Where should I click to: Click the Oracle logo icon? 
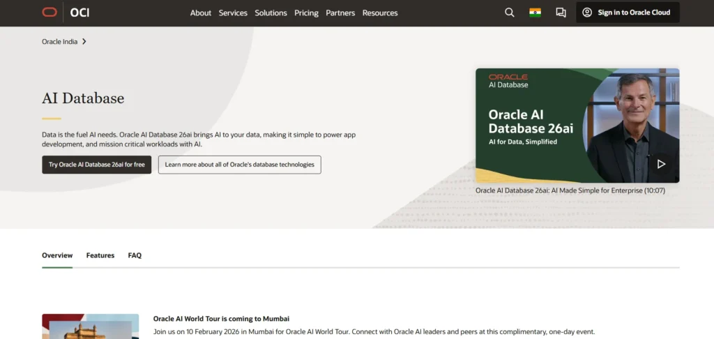(50, 13)
